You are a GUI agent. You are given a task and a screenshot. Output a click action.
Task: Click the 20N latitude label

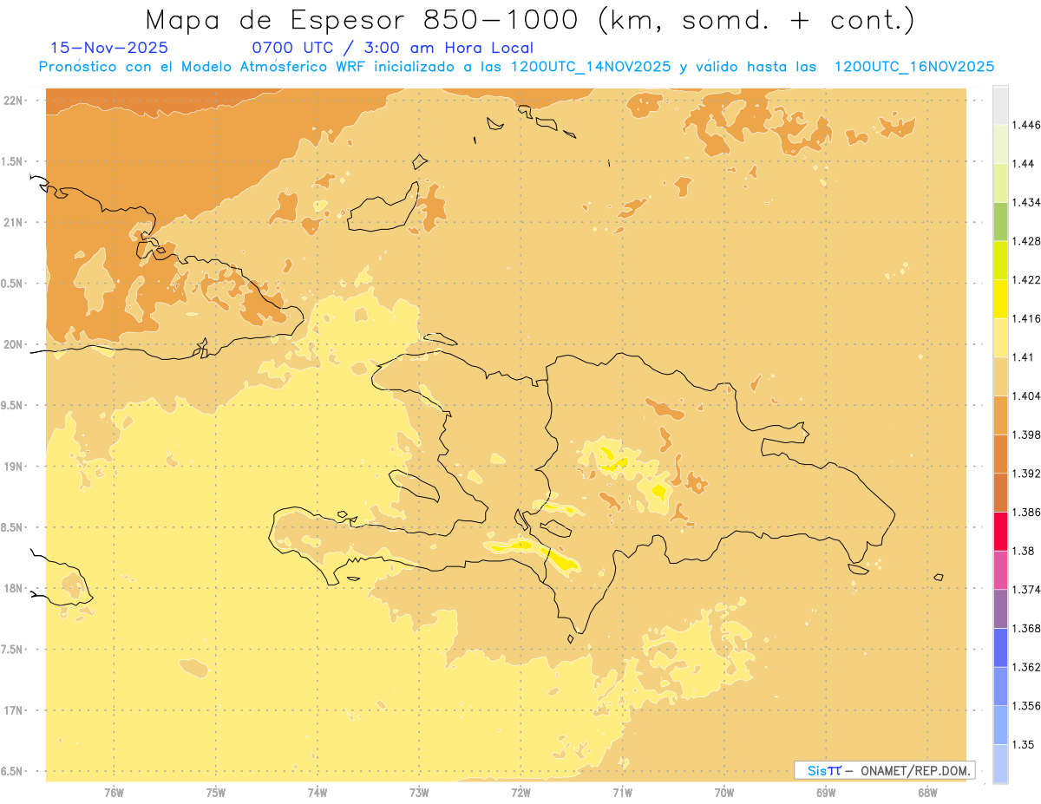coord(15,344)
